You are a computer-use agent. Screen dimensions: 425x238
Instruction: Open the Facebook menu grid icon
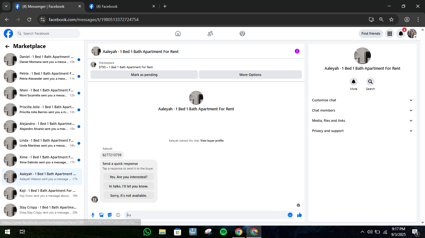390,33
